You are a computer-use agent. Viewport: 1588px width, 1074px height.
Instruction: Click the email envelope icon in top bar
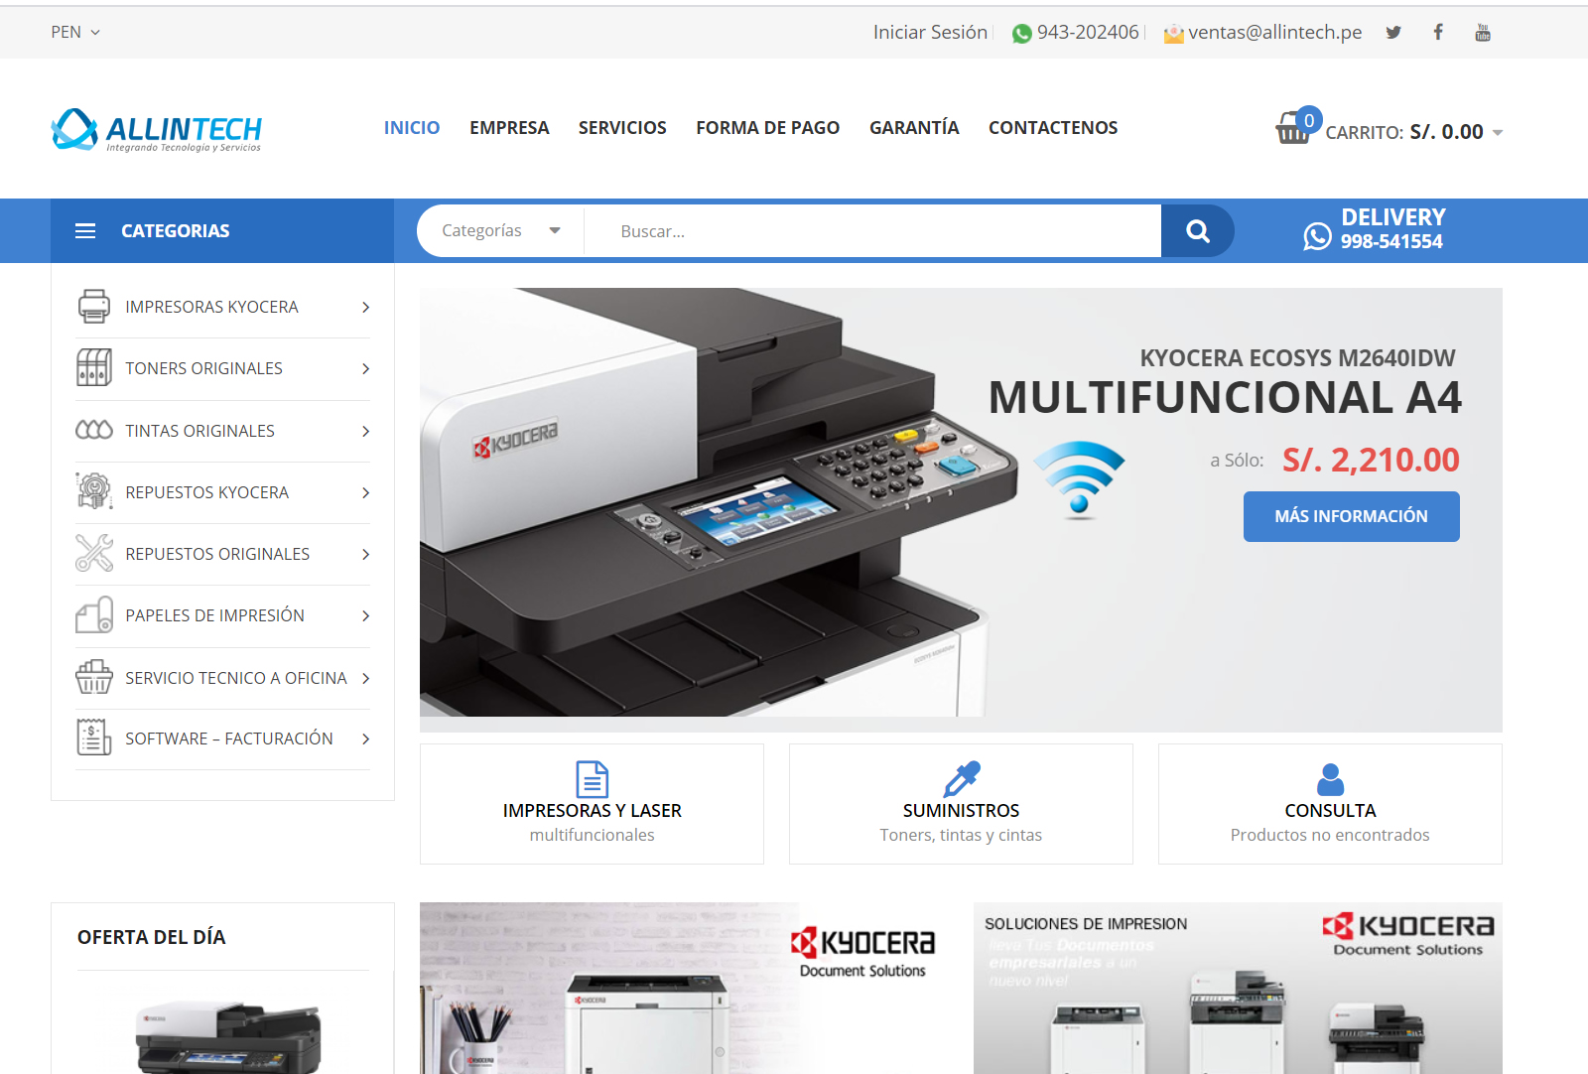coord(1174,34)
